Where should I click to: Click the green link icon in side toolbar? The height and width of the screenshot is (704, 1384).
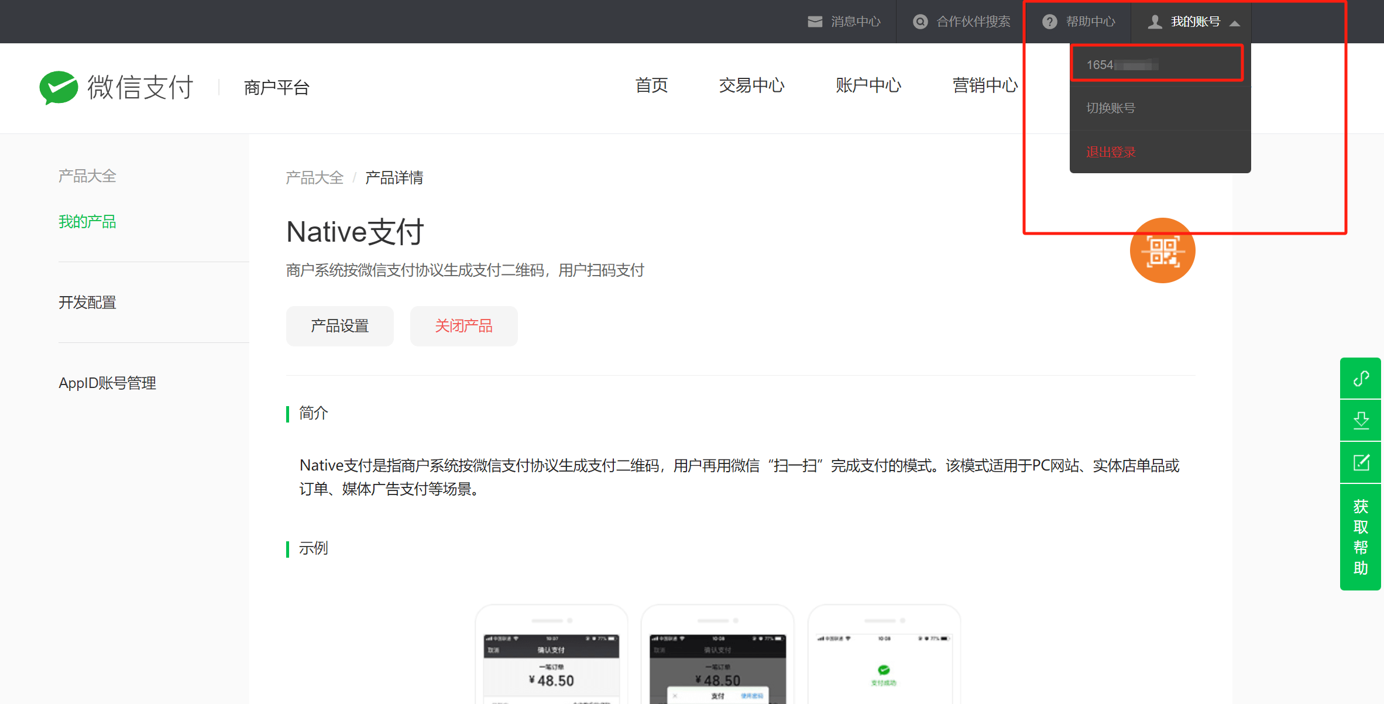[1361, 379]
